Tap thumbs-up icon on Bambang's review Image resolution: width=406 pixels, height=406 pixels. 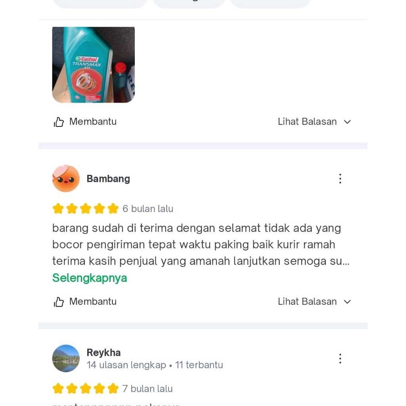(59, 302)
